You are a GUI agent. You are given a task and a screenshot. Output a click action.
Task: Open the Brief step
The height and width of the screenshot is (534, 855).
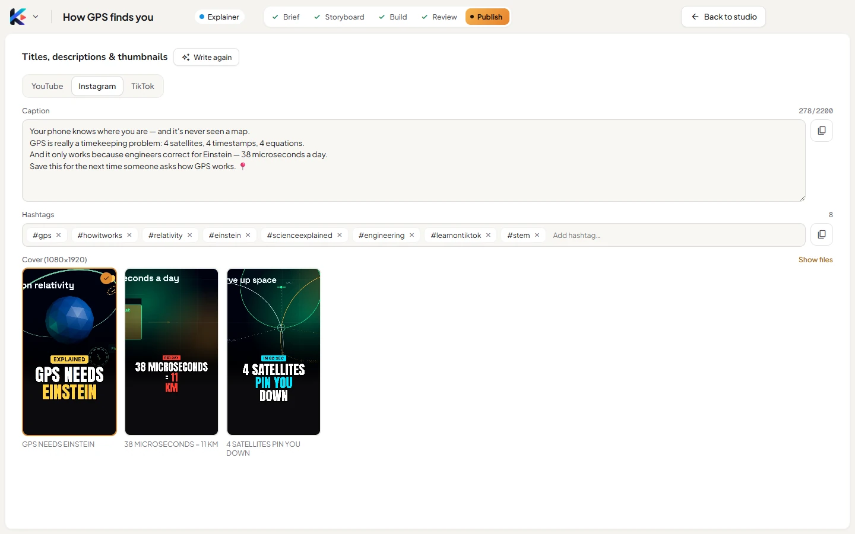286,17
